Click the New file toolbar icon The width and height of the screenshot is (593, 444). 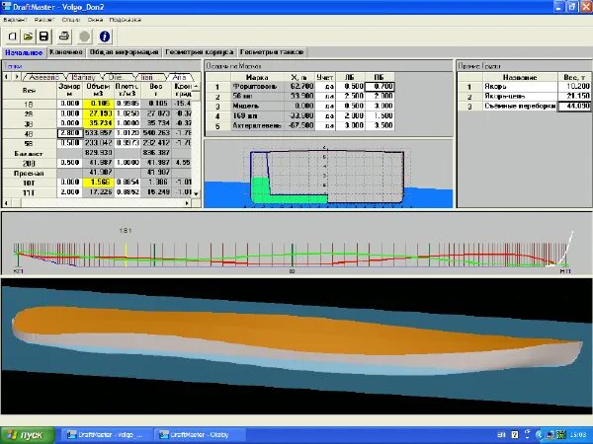tap(13, 37)
